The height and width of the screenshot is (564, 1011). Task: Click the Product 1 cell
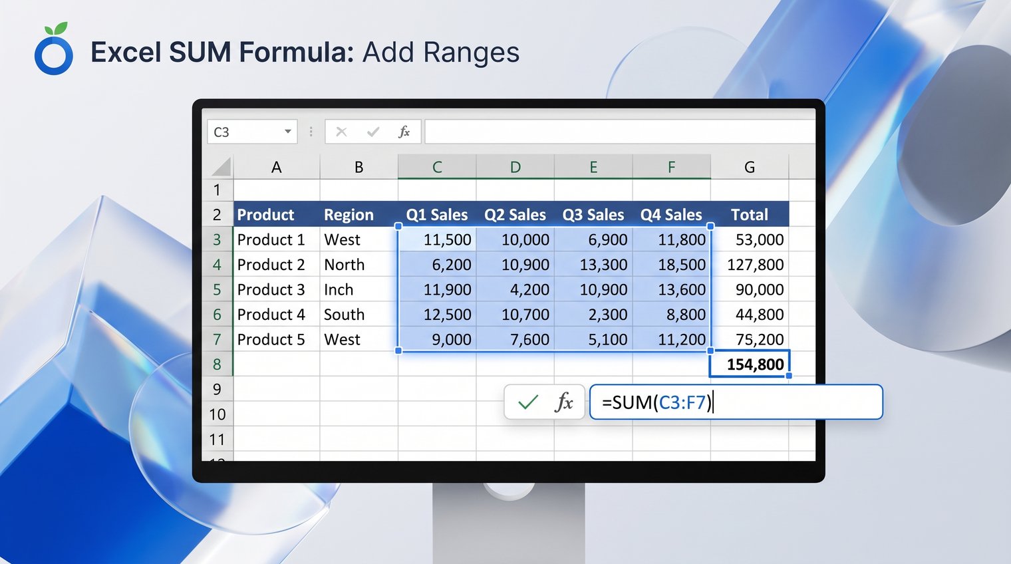[x=277, y=239]
